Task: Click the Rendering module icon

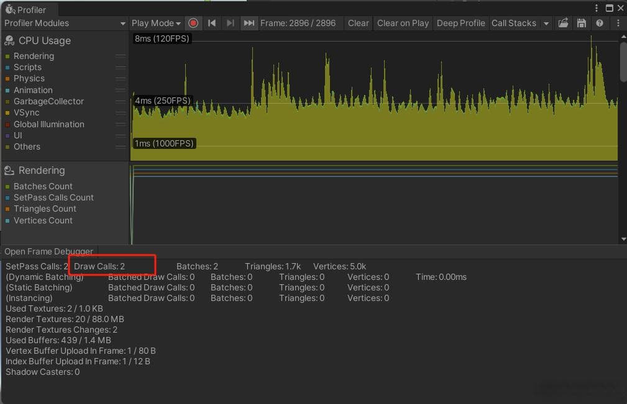Action: (9, 171)
